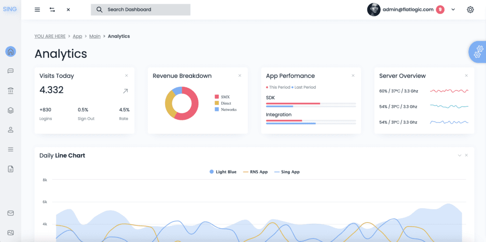
Task: Click the red donut chart segment
Action: tap(194, 105)
